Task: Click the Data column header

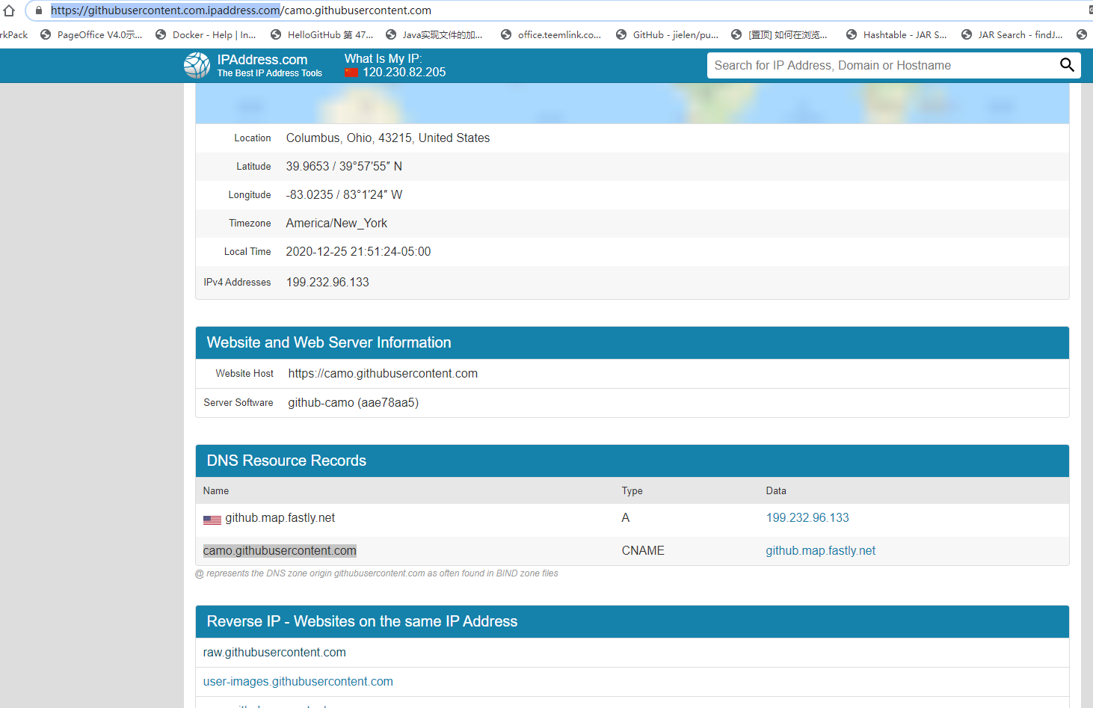Action: pos(776,490)
